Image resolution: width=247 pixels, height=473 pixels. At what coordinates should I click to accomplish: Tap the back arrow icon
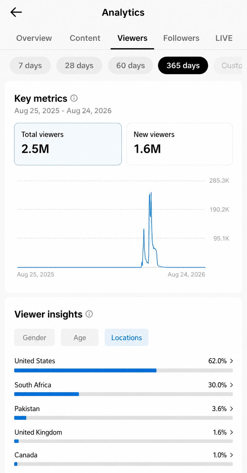(x=16, y=12)
